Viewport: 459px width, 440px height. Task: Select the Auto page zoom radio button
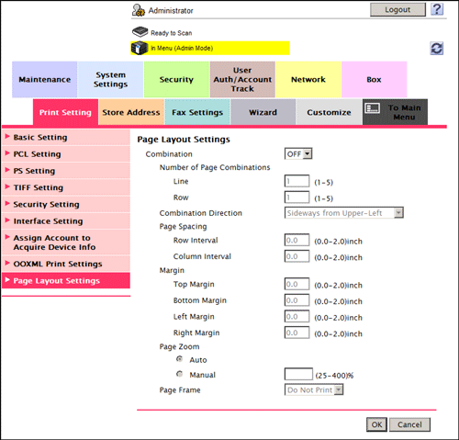coord(180,359)
